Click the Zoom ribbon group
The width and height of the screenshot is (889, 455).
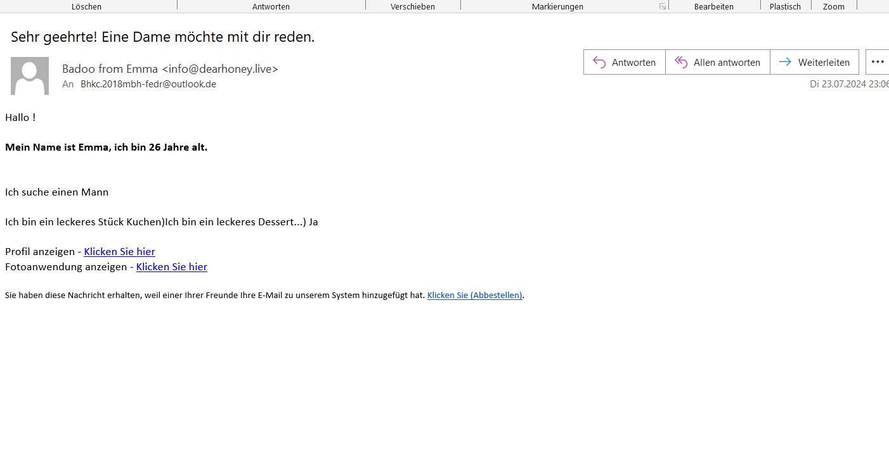[x=833, y=6]
